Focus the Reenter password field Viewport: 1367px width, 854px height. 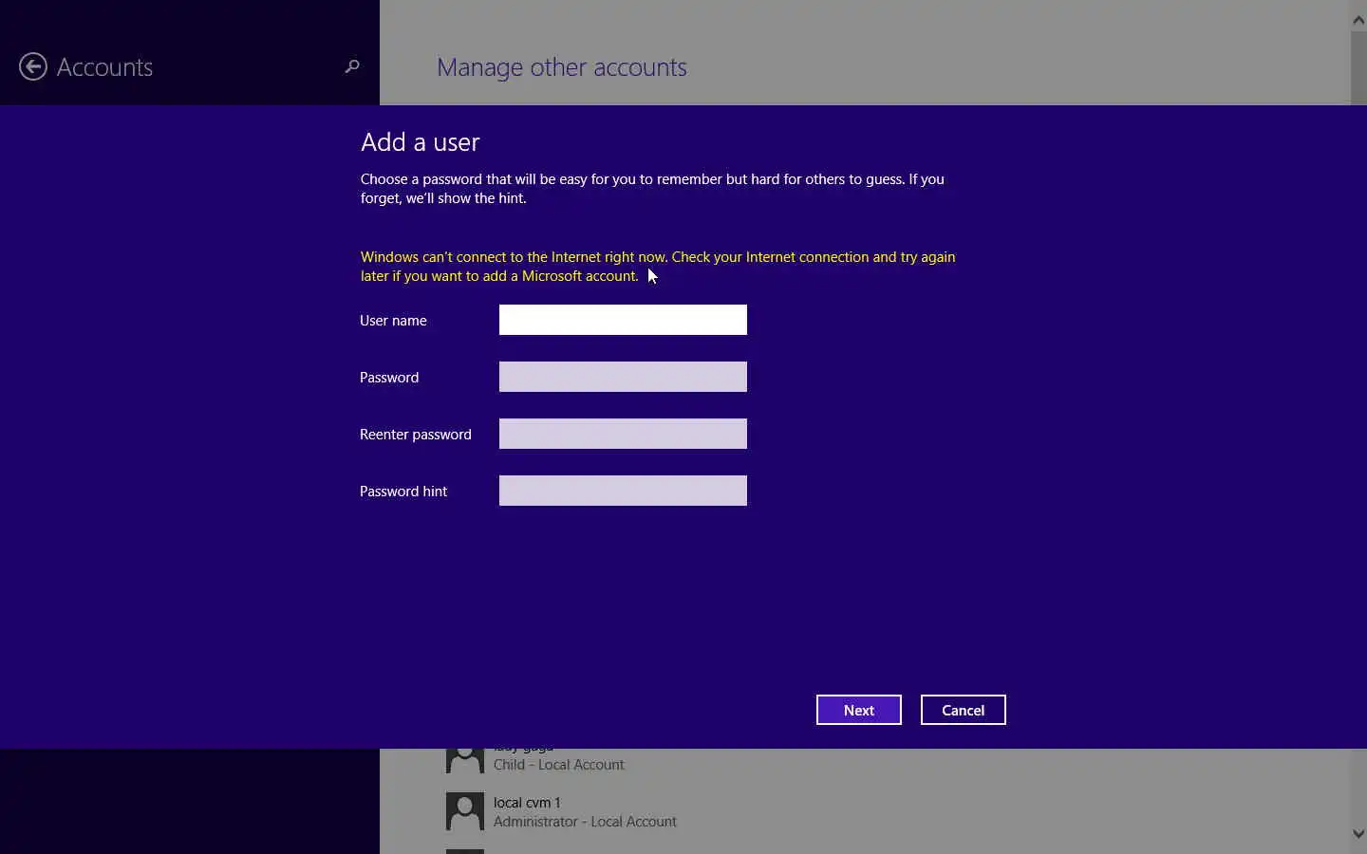(623, 434)
